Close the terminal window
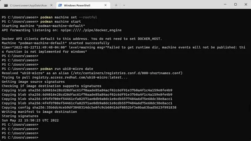The height and width of the screenshot is (141, 251). [246, 4]
